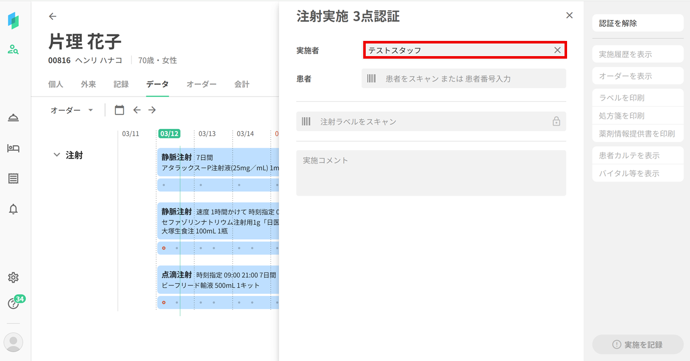The width and height of the screenshot is (690, 361).
Task: Open 静脈注射 アタラックスーP order block
Action: pos(218,162)
